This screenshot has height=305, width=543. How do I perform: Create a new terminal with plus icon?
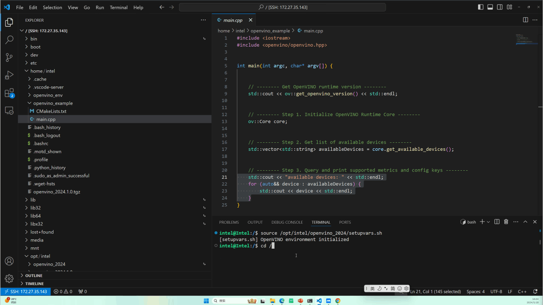[x=482, y=222]
